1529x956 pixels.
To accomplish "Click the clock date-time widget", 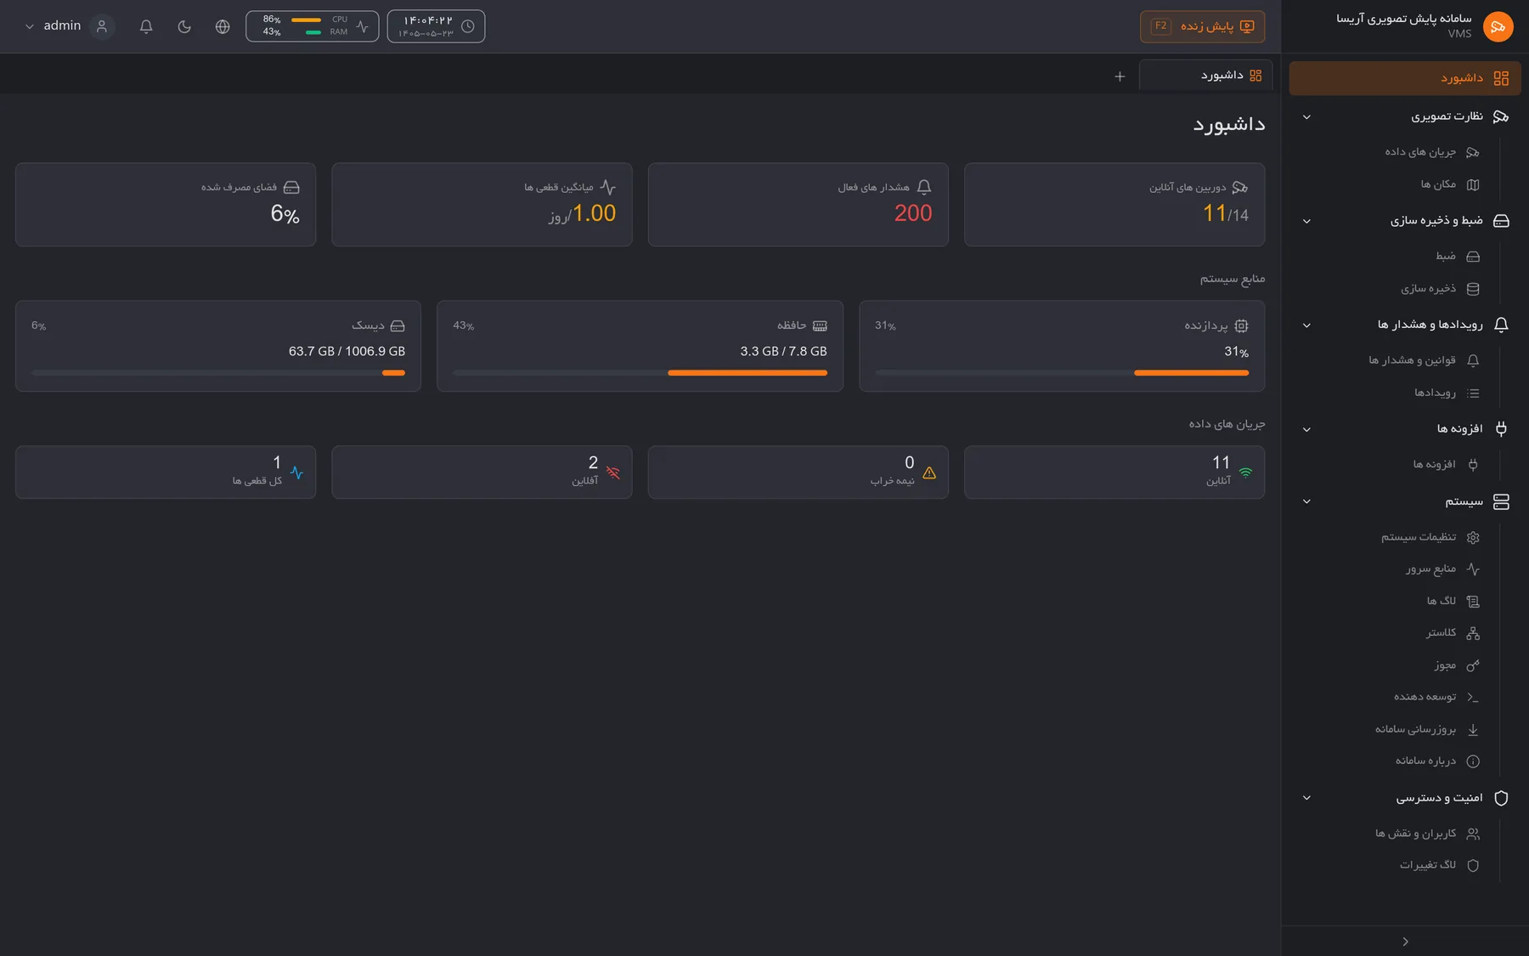I will tap(436, 26).
